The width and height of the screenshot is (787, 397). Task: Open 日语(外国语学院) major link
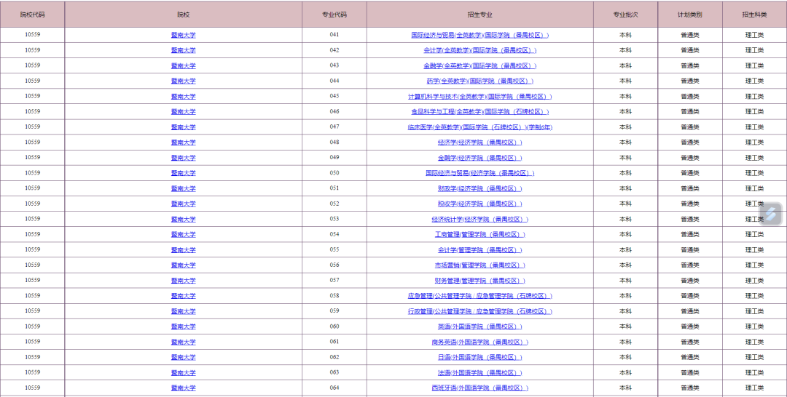click(479, 357)
